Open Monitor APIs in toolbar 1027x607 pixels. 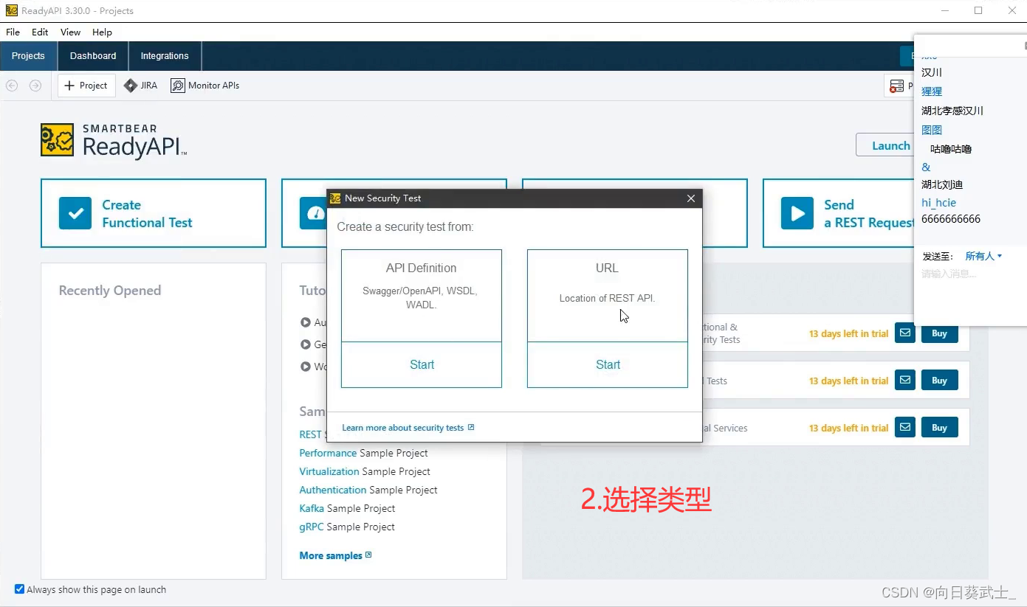pos(205,86)
